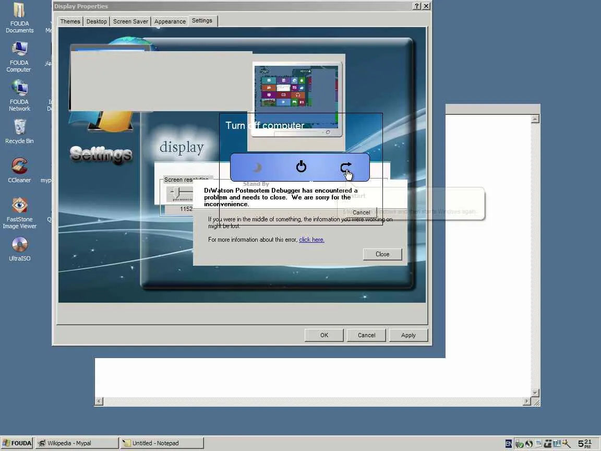Click the monitor preview thumbnail
Screen dimensions: 601x451
297,100
